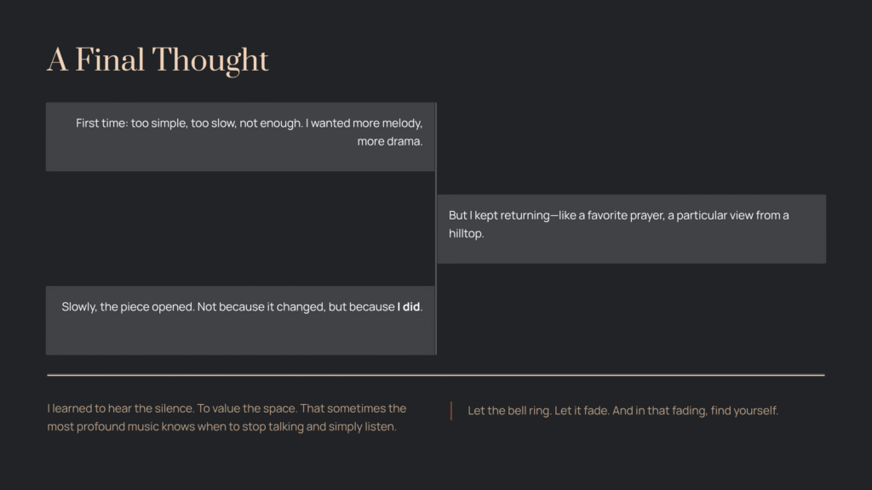This screenshot has height=490, width=872.
Task: Click the word "hilltop."
Action: [x=466, y=233]
